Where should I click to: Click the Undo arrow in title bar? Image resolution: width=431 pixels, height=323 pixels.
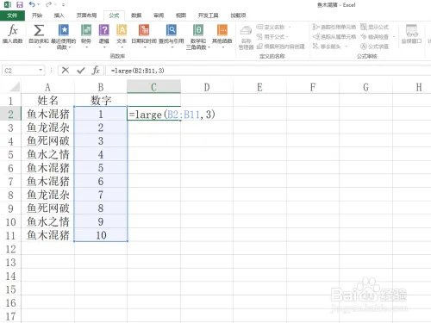pos(32,4)
